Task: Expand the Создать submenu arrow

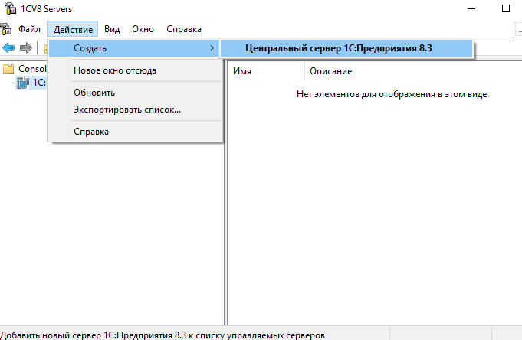Action: tap(212, 48)
